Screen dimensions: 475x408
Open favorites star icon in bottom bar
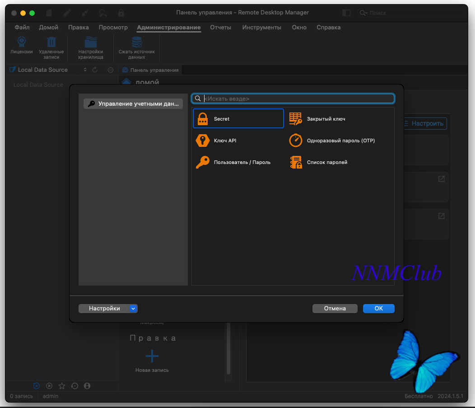coord(62,386)
